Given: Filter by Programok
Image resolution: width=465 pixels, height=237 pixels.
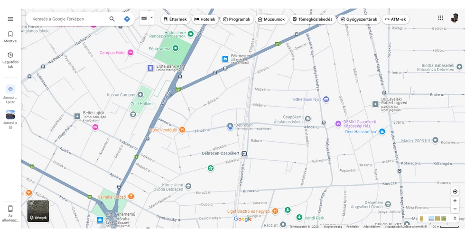Looking at the screenshot, I should click(237, 19).
